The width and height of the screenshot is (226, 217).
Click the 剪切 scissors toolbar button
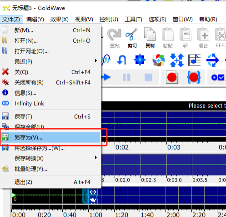(132, 38)
